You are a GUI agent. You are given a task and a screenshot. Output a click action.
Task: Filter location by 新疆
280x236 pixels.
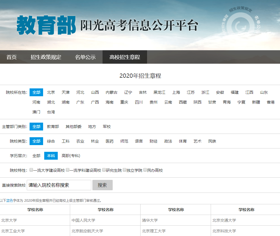click(256, 102)
